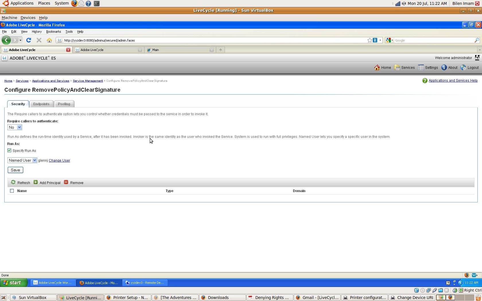
Task: Select the Main browser tab
Action: click(180, 50)
